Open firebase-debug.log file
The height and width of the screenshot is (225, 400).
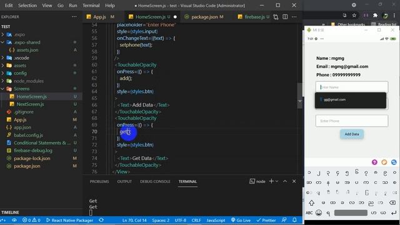click(33, 151)
